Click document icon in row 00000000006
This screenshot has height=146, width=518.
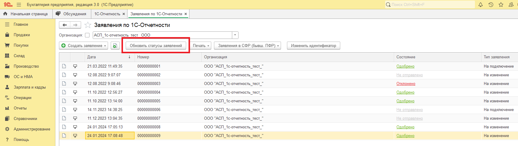click(64, 109)
